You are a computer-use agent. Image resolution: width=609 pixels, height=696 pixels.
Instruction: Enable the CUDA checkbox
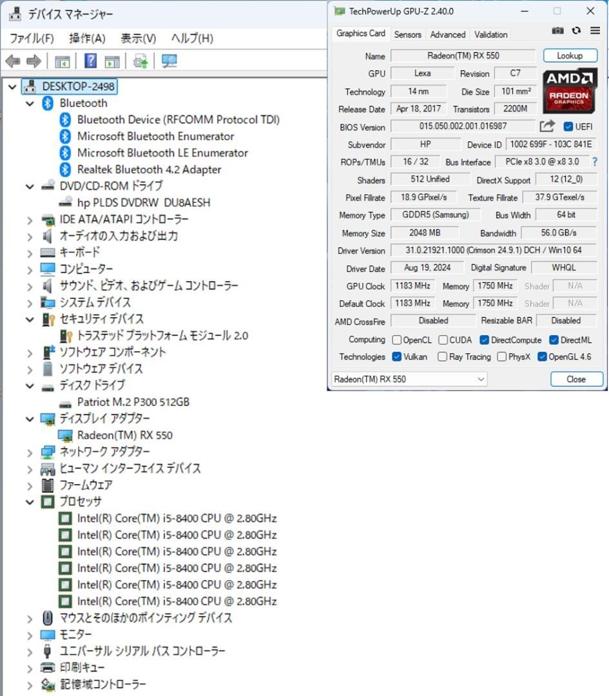(x=445, y=340)
